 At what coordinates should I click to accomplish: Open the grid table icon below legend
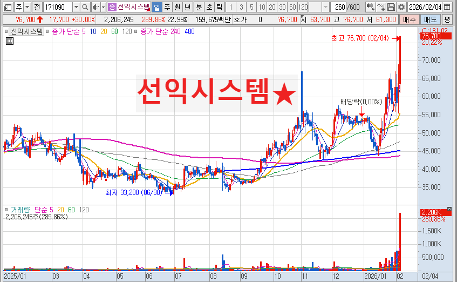click(x=10, y=41)
